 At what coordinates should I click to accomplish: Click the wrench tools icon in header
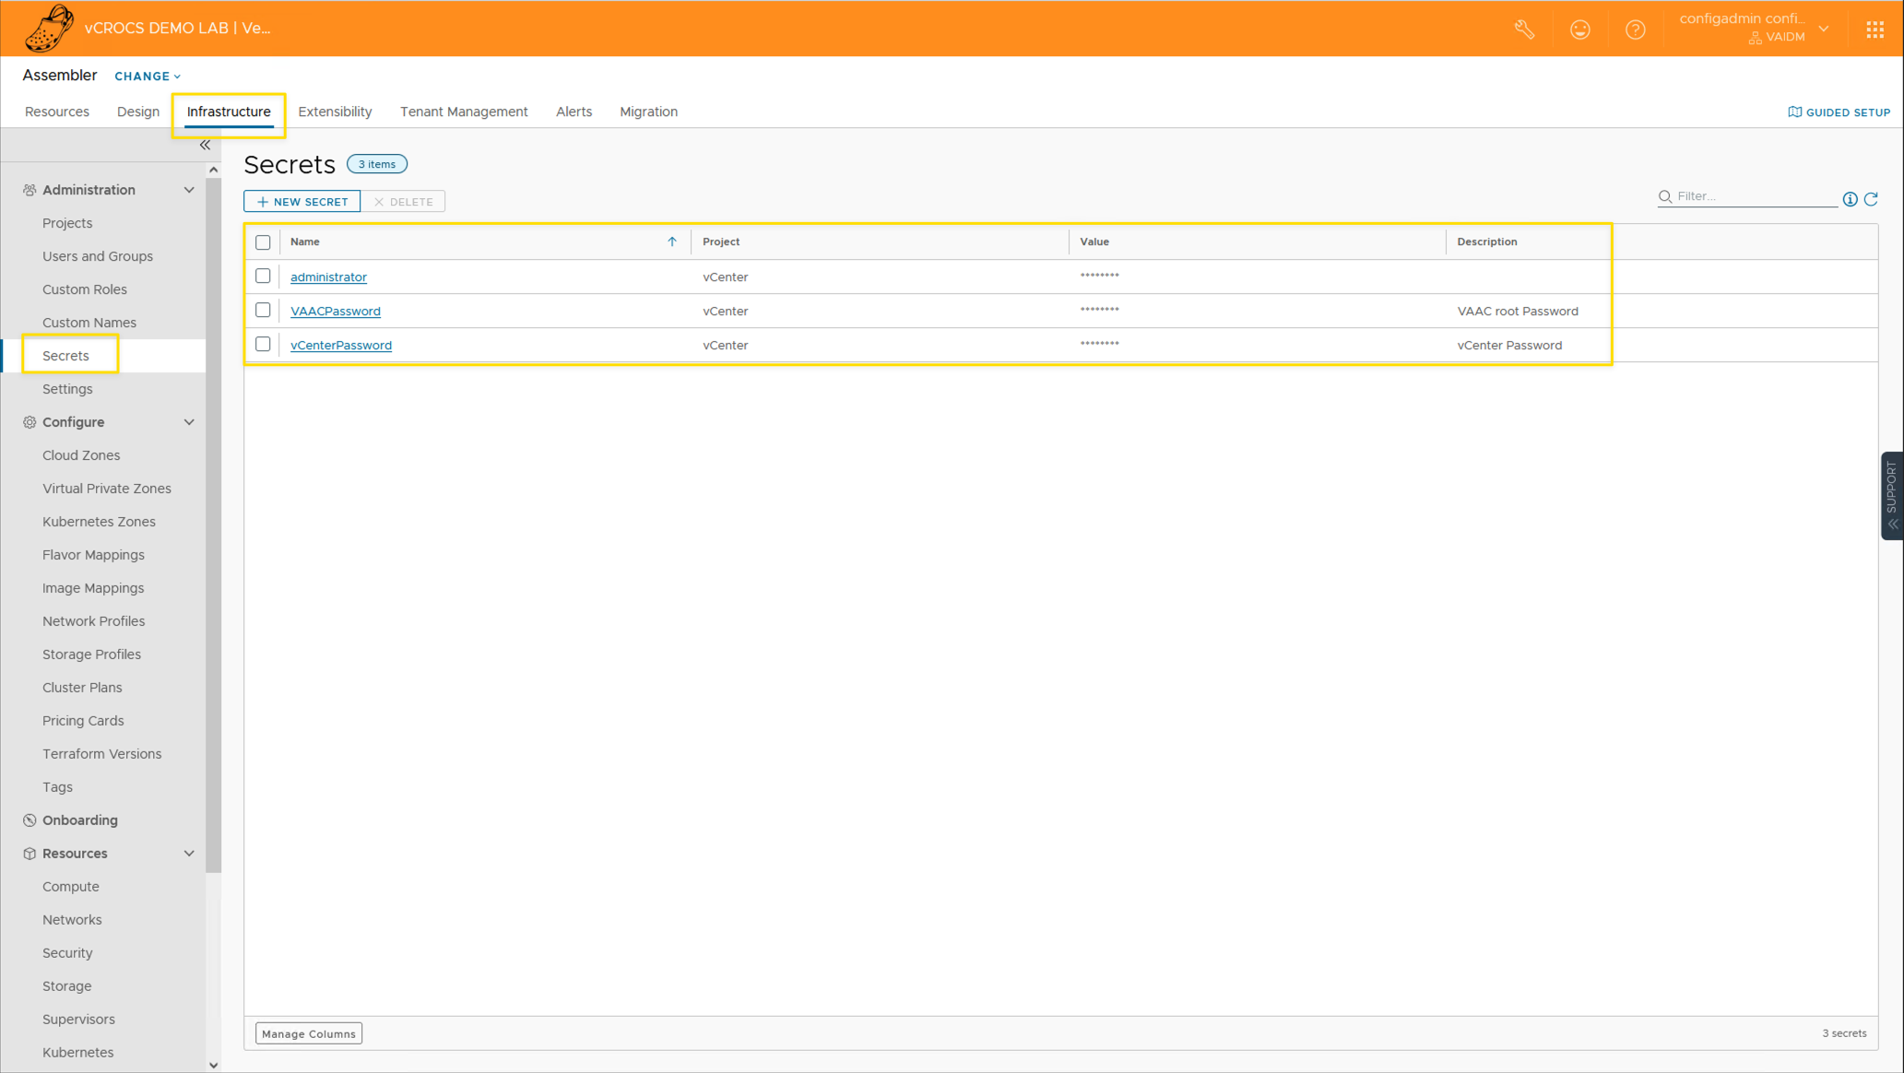coord(1524,29)
